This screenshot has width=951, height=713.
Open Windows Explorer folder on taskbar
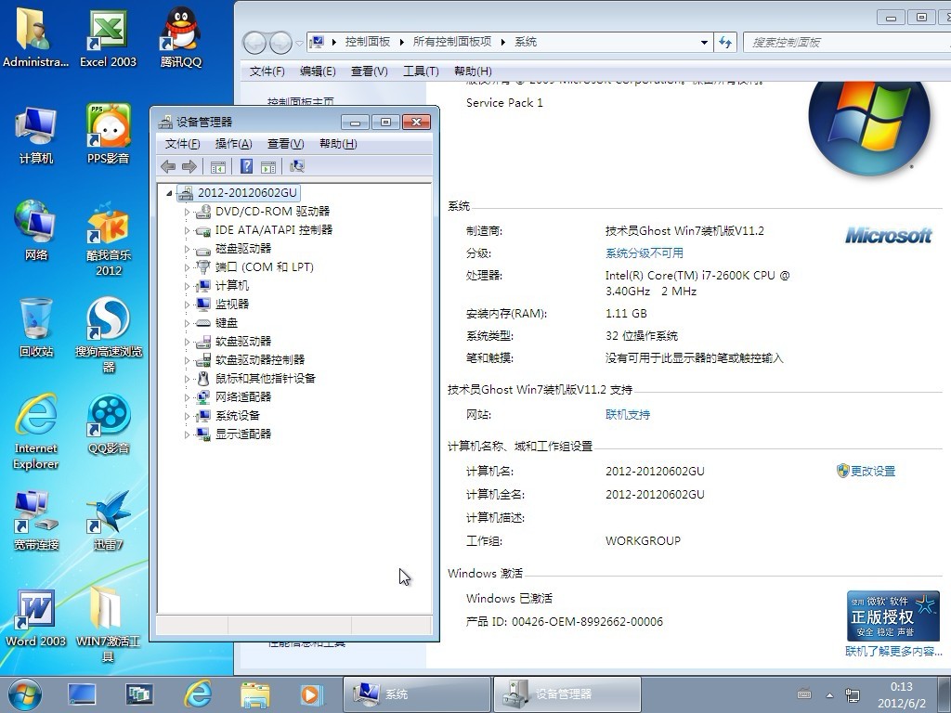[254, 694]
